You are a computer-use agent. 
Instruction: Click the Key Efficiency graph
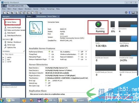[x=128, y=39]
